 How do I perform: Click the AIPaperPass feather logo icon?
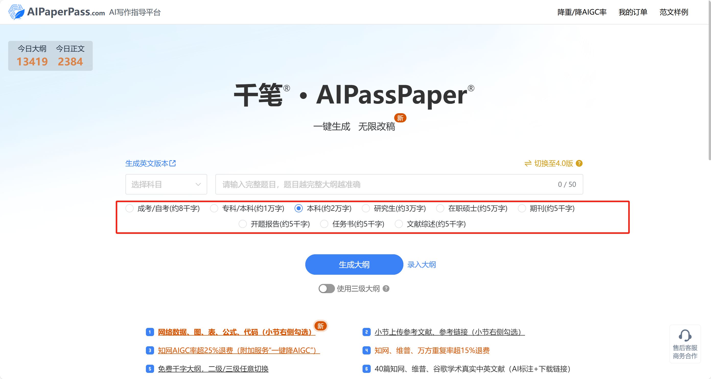(x=16, y=12)
